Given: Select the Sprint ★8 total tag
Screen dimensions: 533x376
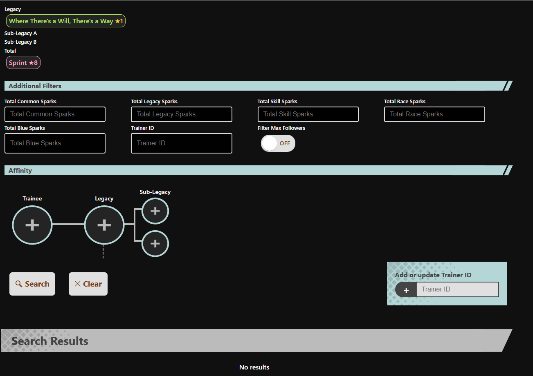Looking at the screenshot, I should pos(23,62).
